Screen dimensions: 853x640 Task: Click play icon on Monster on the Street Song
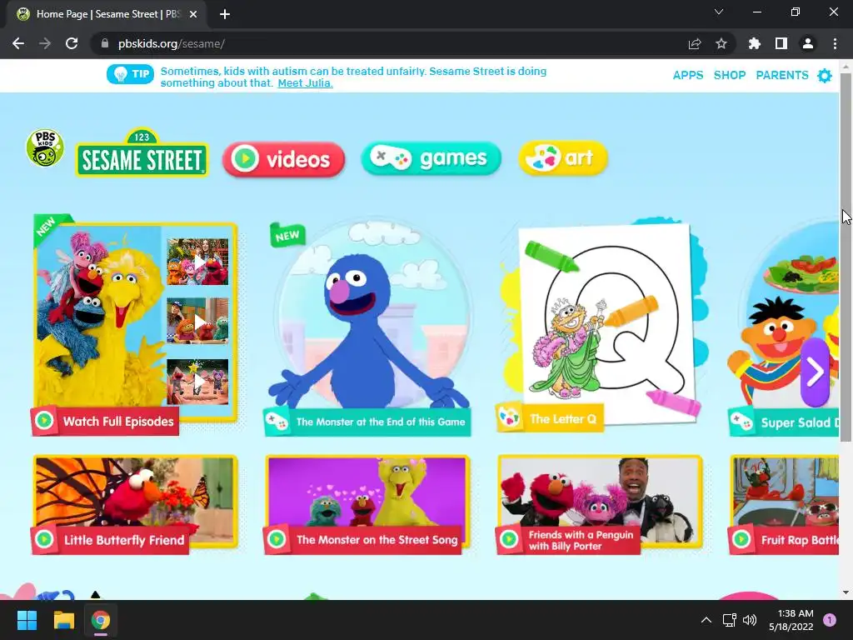click(277, 539)
